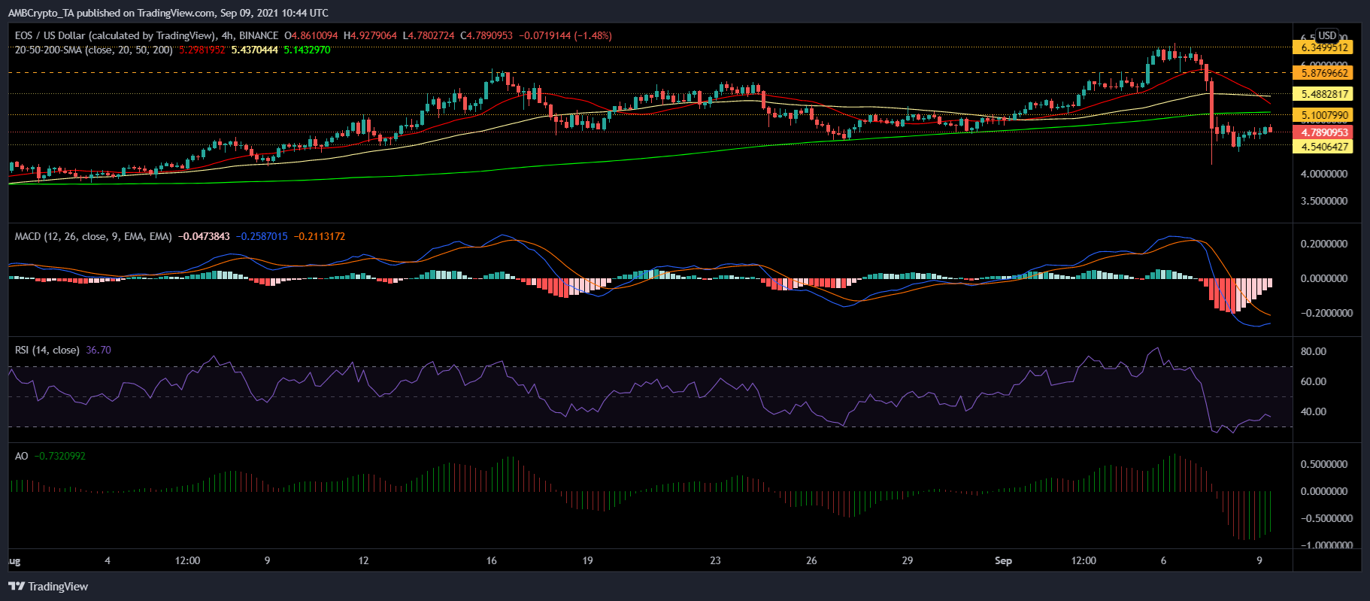
Task: Click the AO value -0.7320992
Action: (x=60, y=456)
